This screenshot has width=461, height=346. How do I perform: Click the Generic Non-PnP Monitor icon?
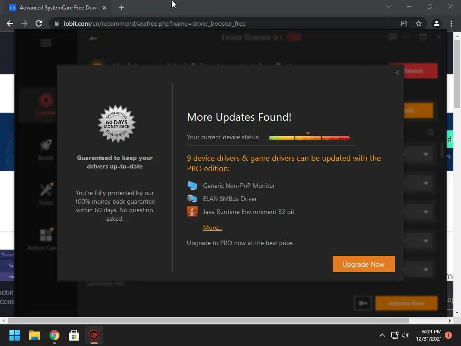(x=192, y=185)
